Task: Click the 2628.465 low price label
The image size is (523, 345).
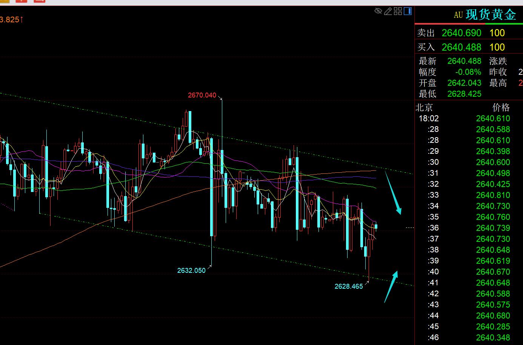Action: (x=349, y=286)
